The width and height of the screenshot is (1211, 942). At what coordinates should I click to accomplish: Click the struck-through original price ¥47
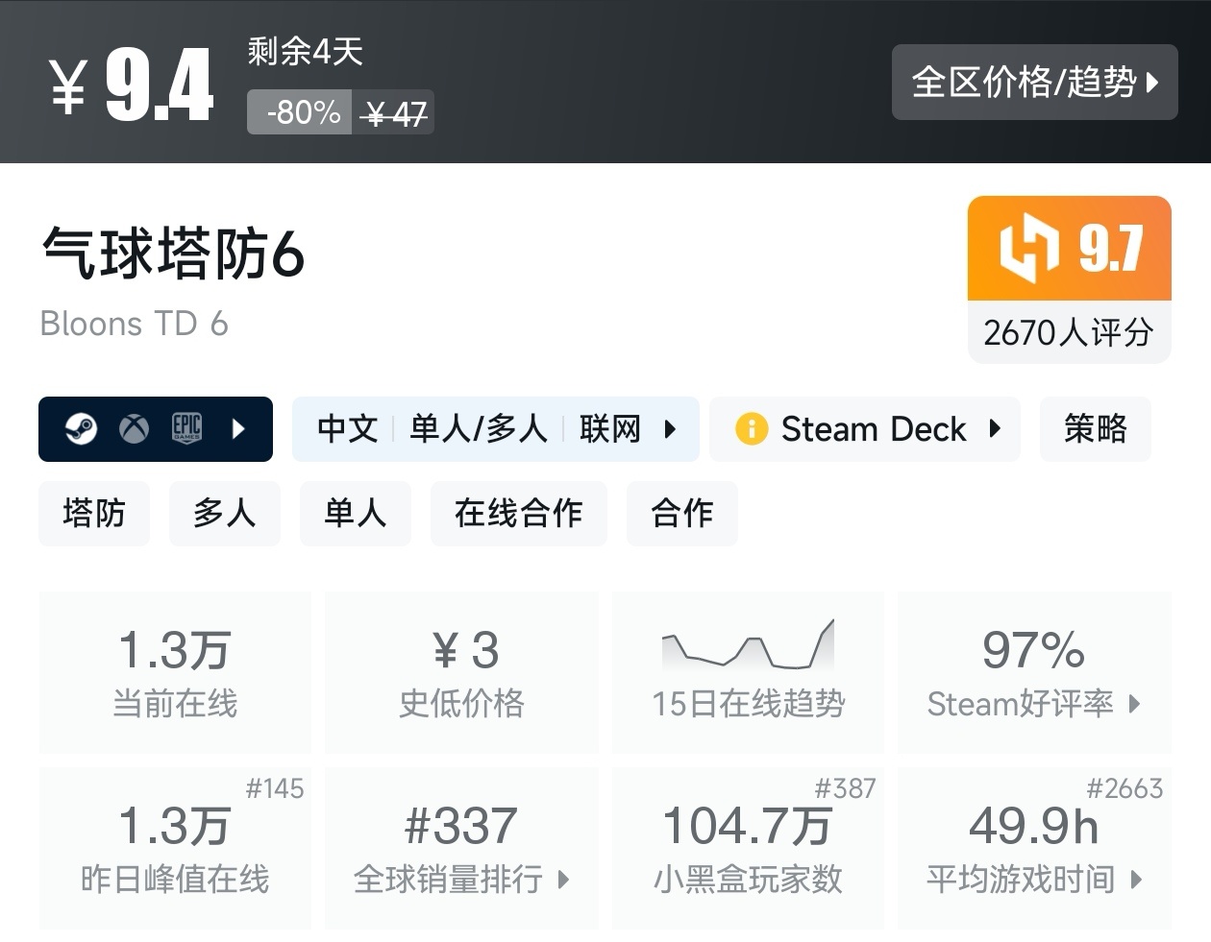click(x=394, y=111)
